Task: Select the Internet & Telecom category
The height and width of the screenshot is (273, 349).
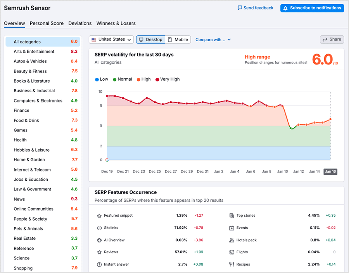Action: click(x=43, y=170)
